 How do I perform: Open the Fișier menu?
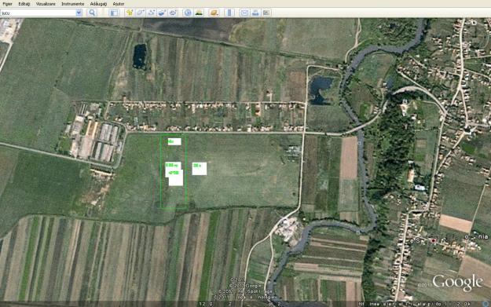click(x=7, y=4)
